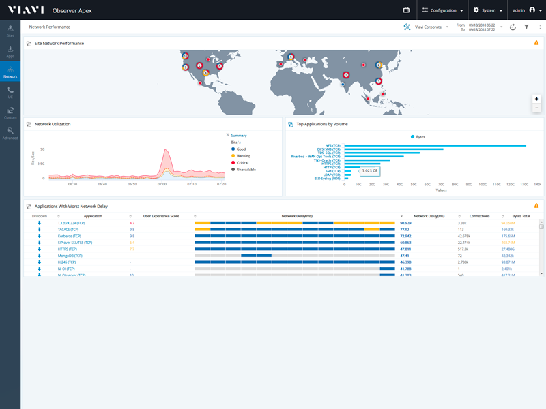The height and width of the screenshot is (409, 546).
Task: Click the Worst Network Delay warning triangle
Action: pos(536,206)
